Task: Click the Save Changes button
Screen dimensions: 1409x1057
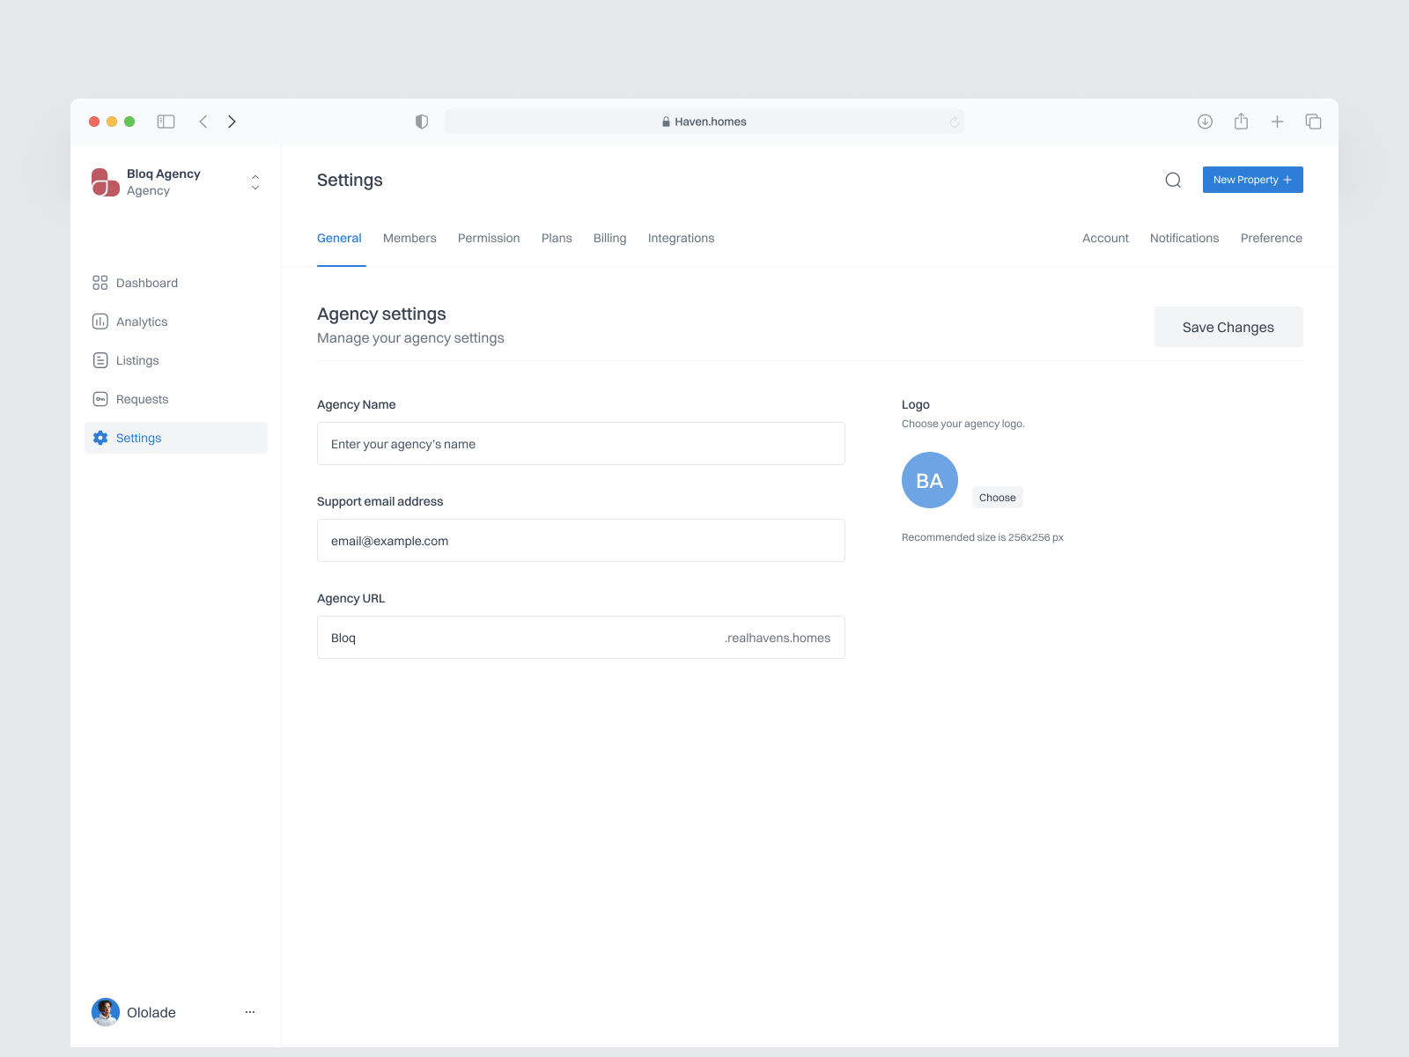Action: click(1228, 327)
